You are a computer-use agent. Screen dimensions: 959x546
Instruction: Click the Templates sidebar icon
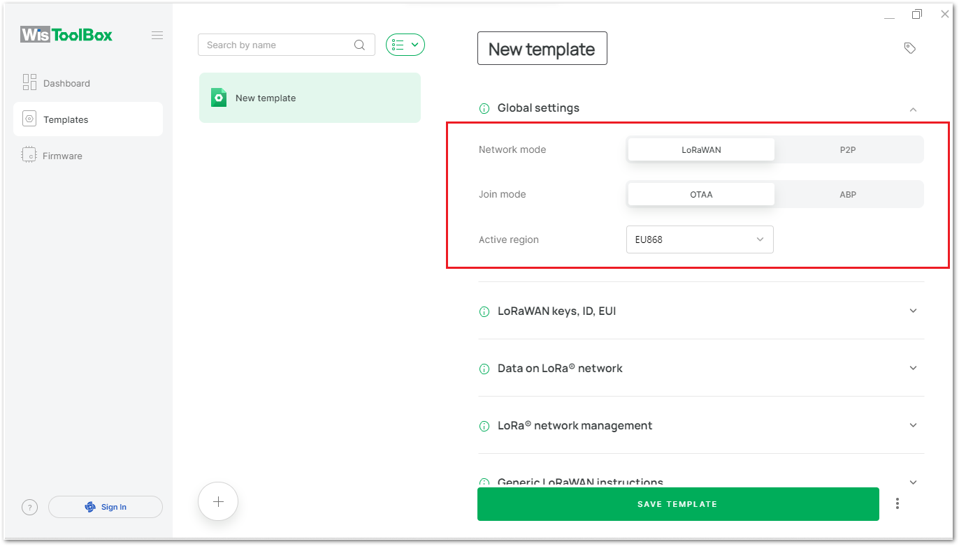29,119
